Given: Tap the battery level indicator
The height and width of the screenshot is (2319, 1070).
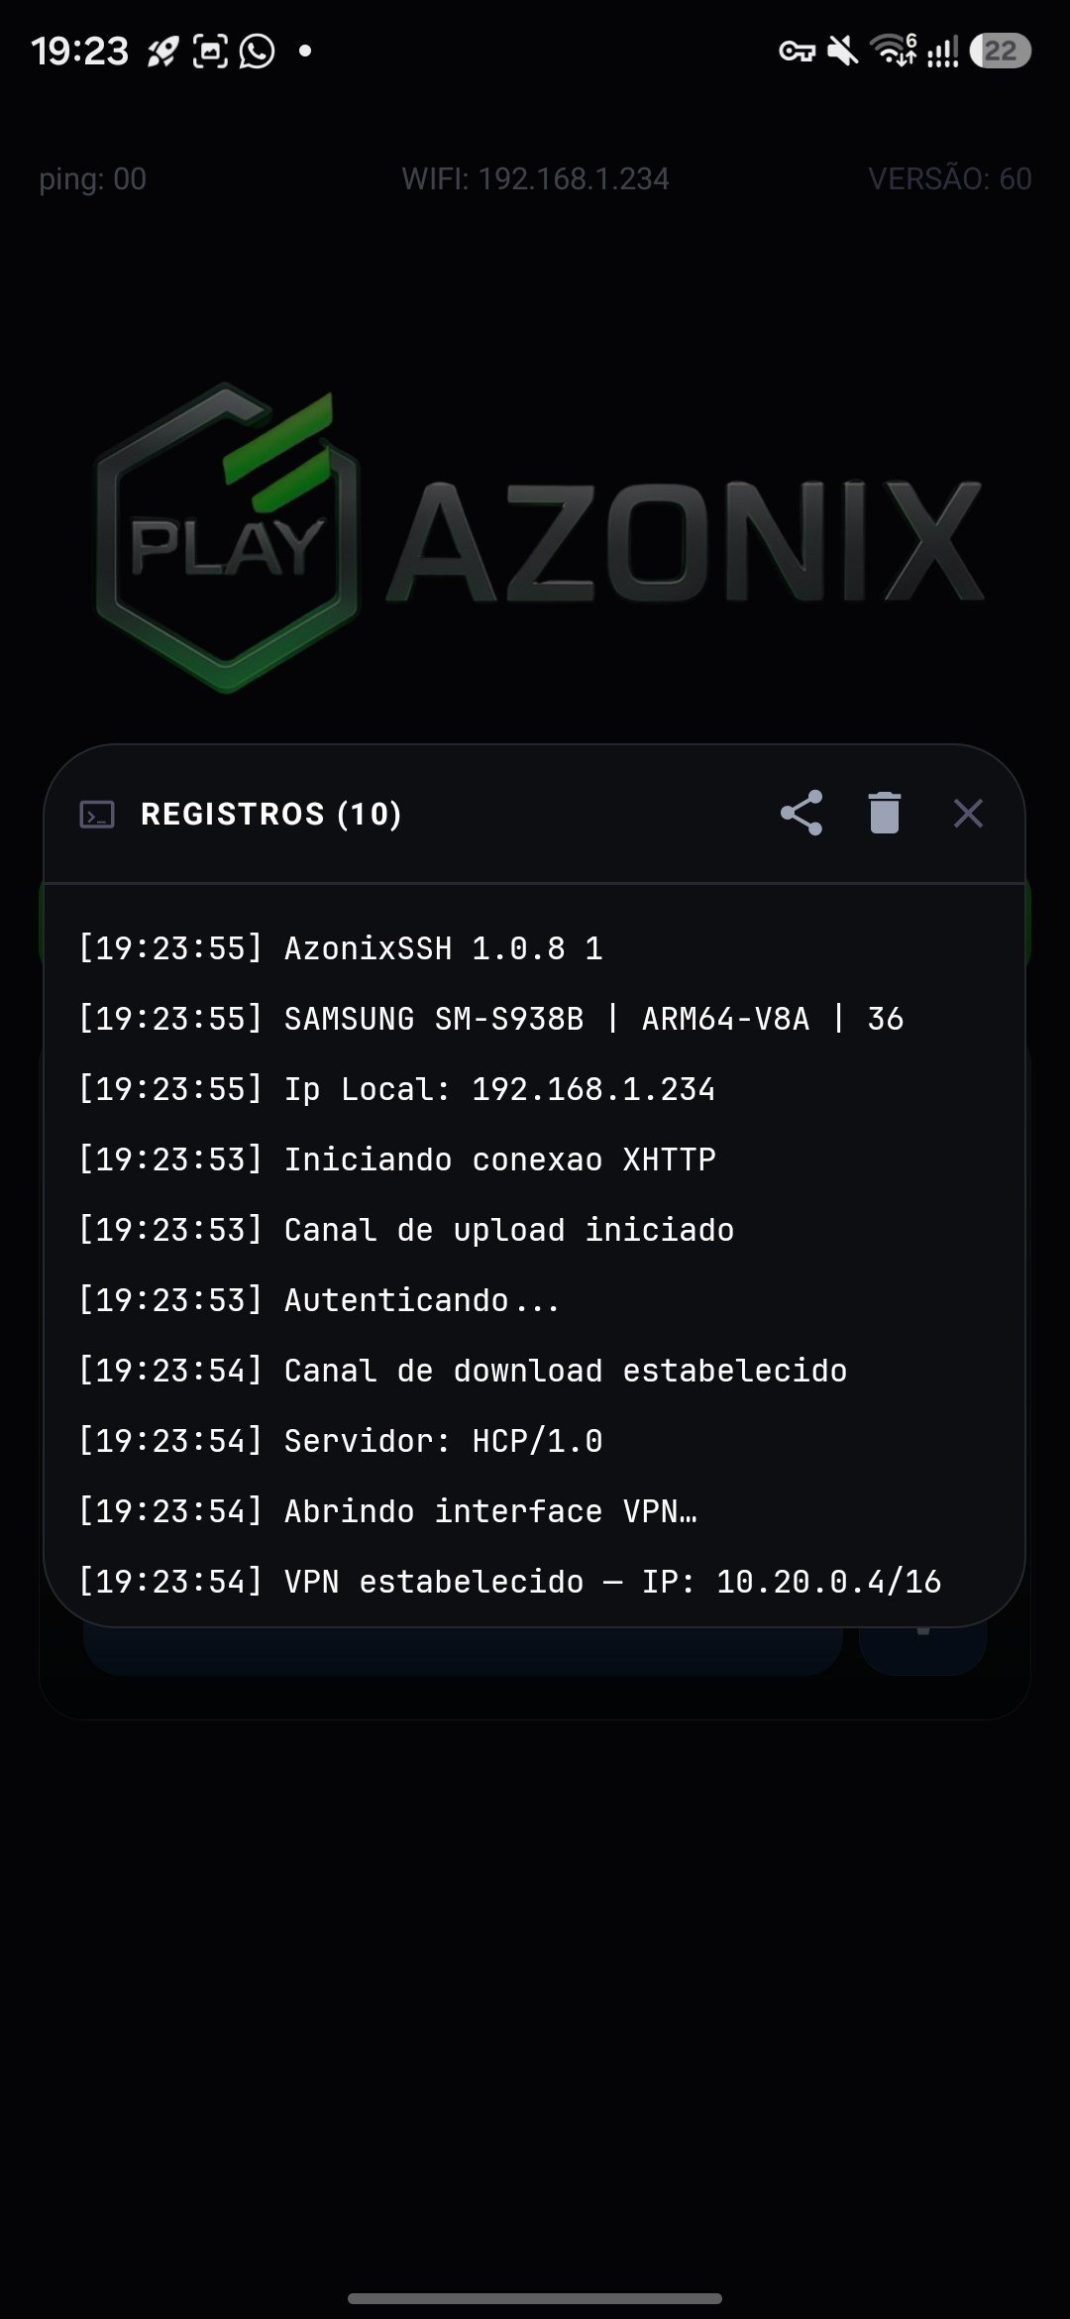Looking at the screenshot, I should pos(1001,51).
